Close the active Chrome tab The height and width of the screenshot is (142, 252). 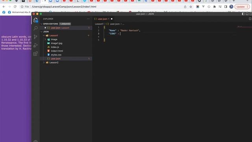45,1
